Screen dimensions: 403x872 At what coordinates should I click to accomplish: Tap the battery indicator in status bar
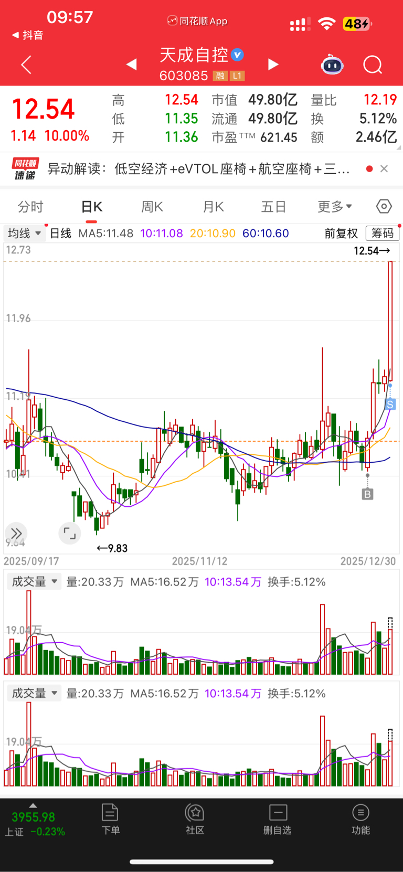357,24
